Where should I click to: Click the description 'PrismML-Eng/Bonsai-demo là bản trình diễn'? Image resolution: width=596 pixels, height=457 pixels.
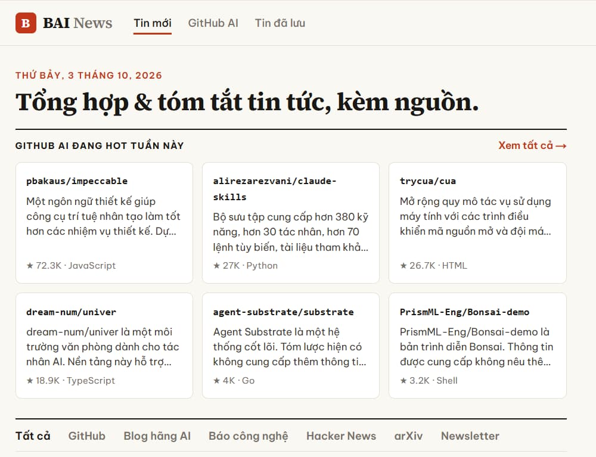point(476,346)
